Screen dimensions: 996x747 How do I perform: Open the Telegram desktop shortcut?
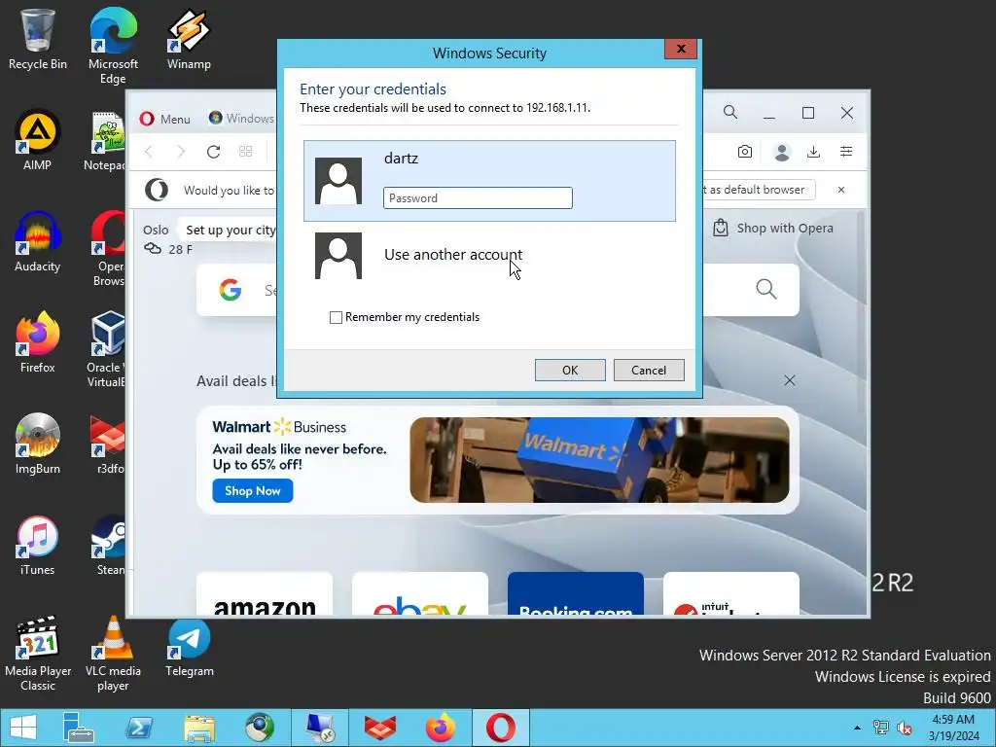tap(190, 647)
